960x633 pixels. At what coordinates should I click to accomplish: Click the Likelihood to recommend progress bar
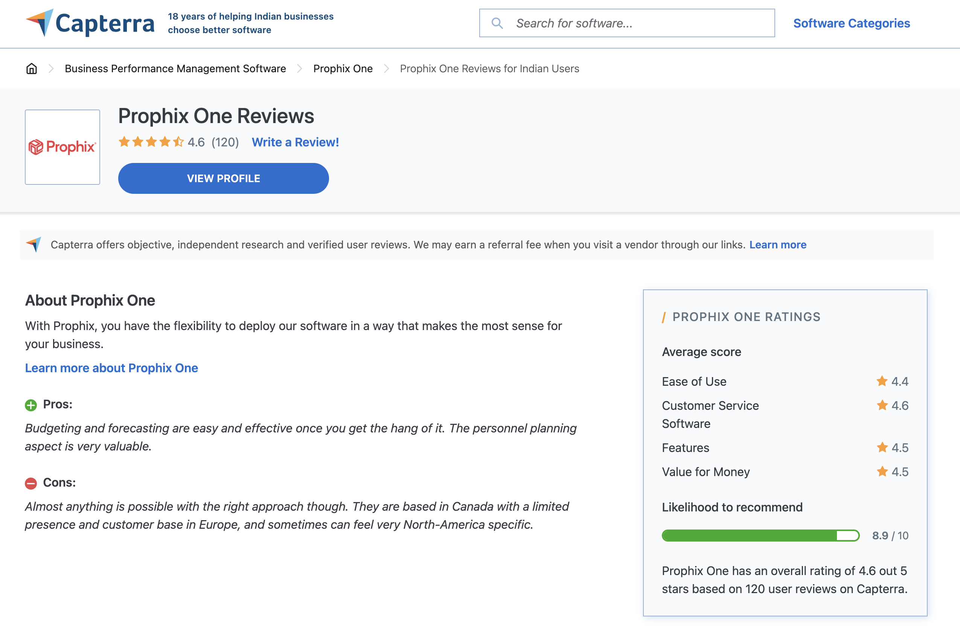coord(760,535)
